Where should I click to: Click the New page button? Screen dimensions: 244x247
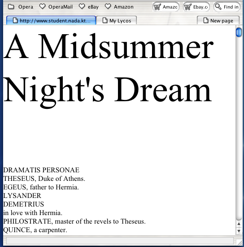tap(218, 21)
